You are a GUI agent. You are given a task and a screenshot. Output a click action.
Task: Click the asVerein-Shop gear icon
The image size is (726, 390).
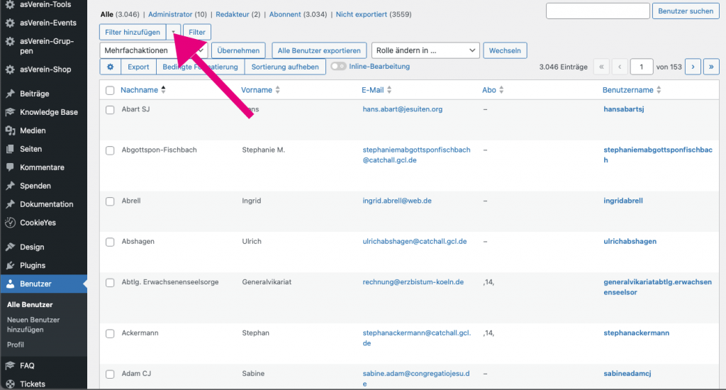tap(10, 69)
